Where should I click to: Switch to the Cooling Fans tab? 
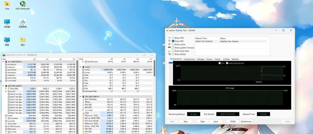189,59
